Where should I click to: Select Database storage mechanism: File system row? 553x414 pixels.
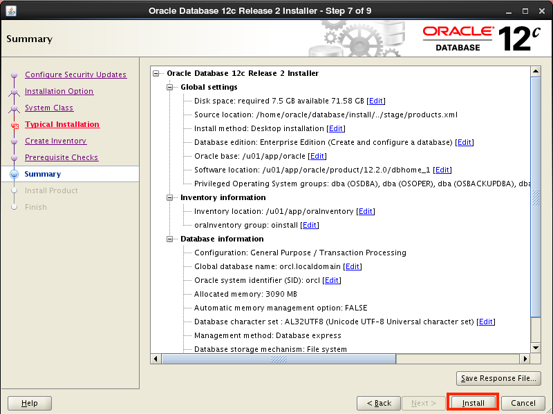tap(270, 349)
